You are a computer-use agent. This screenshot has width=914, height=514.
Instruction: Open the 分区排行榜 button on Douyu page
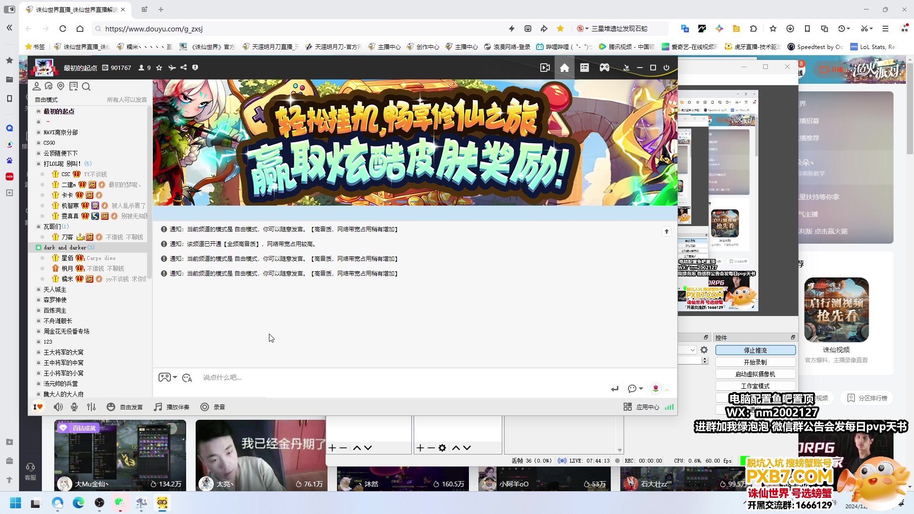[x=867, y=398]
